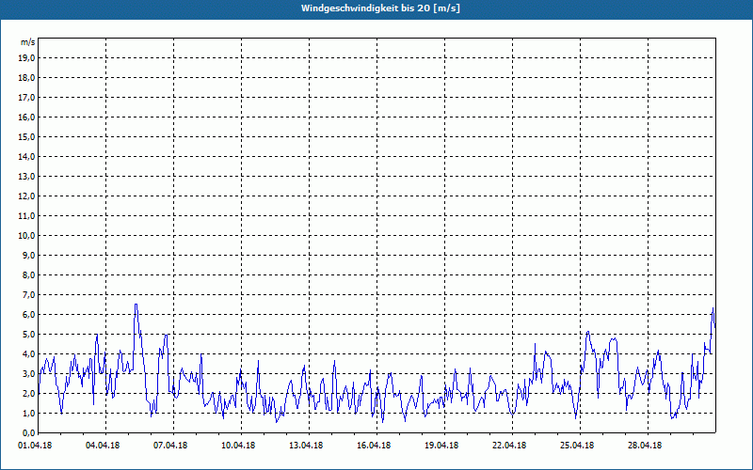Click the date label '28.04.18'
Viewport: 753px width, 470px height.
[645, 446]
